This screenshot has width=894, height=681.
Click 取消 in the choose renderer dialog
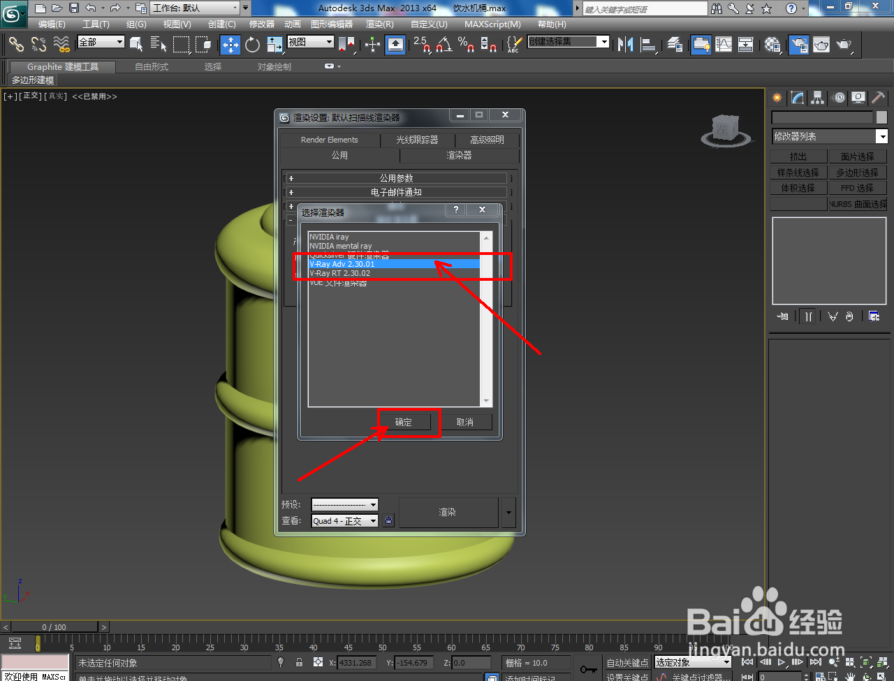point(464,422)
